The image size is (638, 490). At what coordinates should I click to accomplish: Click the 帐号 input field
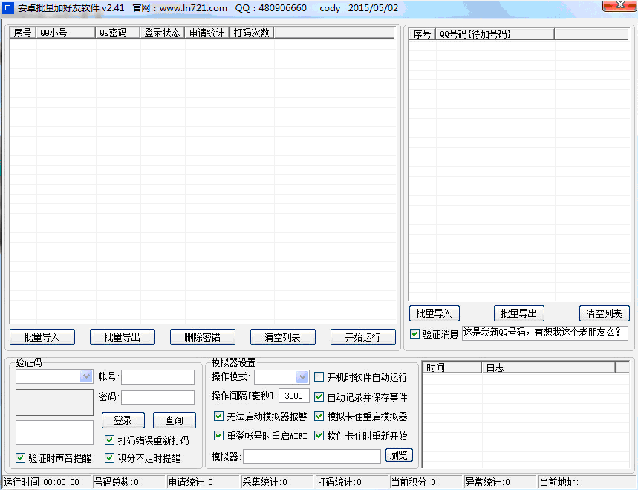pyautogui.click(x=158, y=377)
